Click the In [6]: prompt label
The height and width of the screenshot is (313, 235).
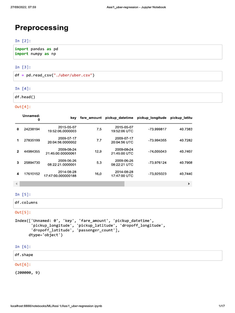[23, 247]
